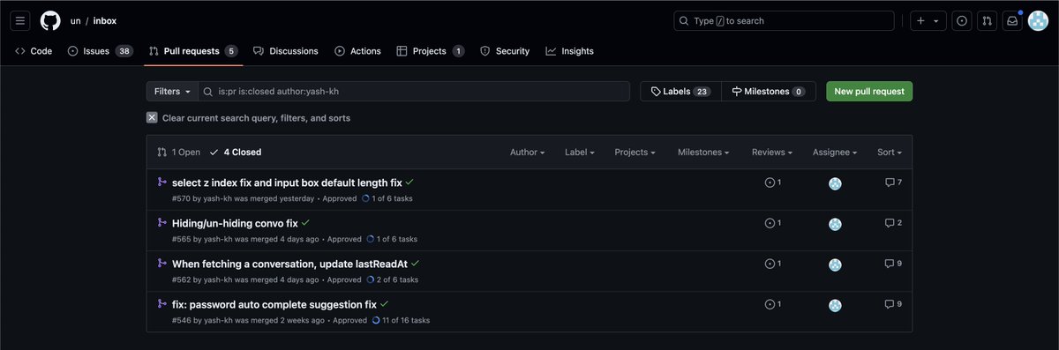
Task: Click check status beside 'update lastReadAt' title
Action: click(x=415, y=263)
